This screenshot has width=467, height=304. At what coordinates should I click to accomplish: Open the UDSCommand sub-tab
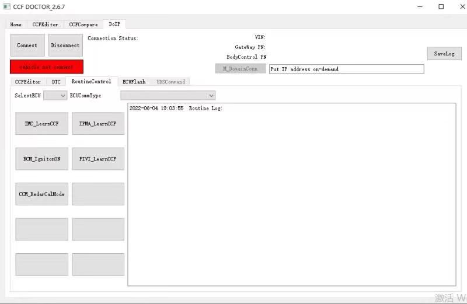click(170, 82)
